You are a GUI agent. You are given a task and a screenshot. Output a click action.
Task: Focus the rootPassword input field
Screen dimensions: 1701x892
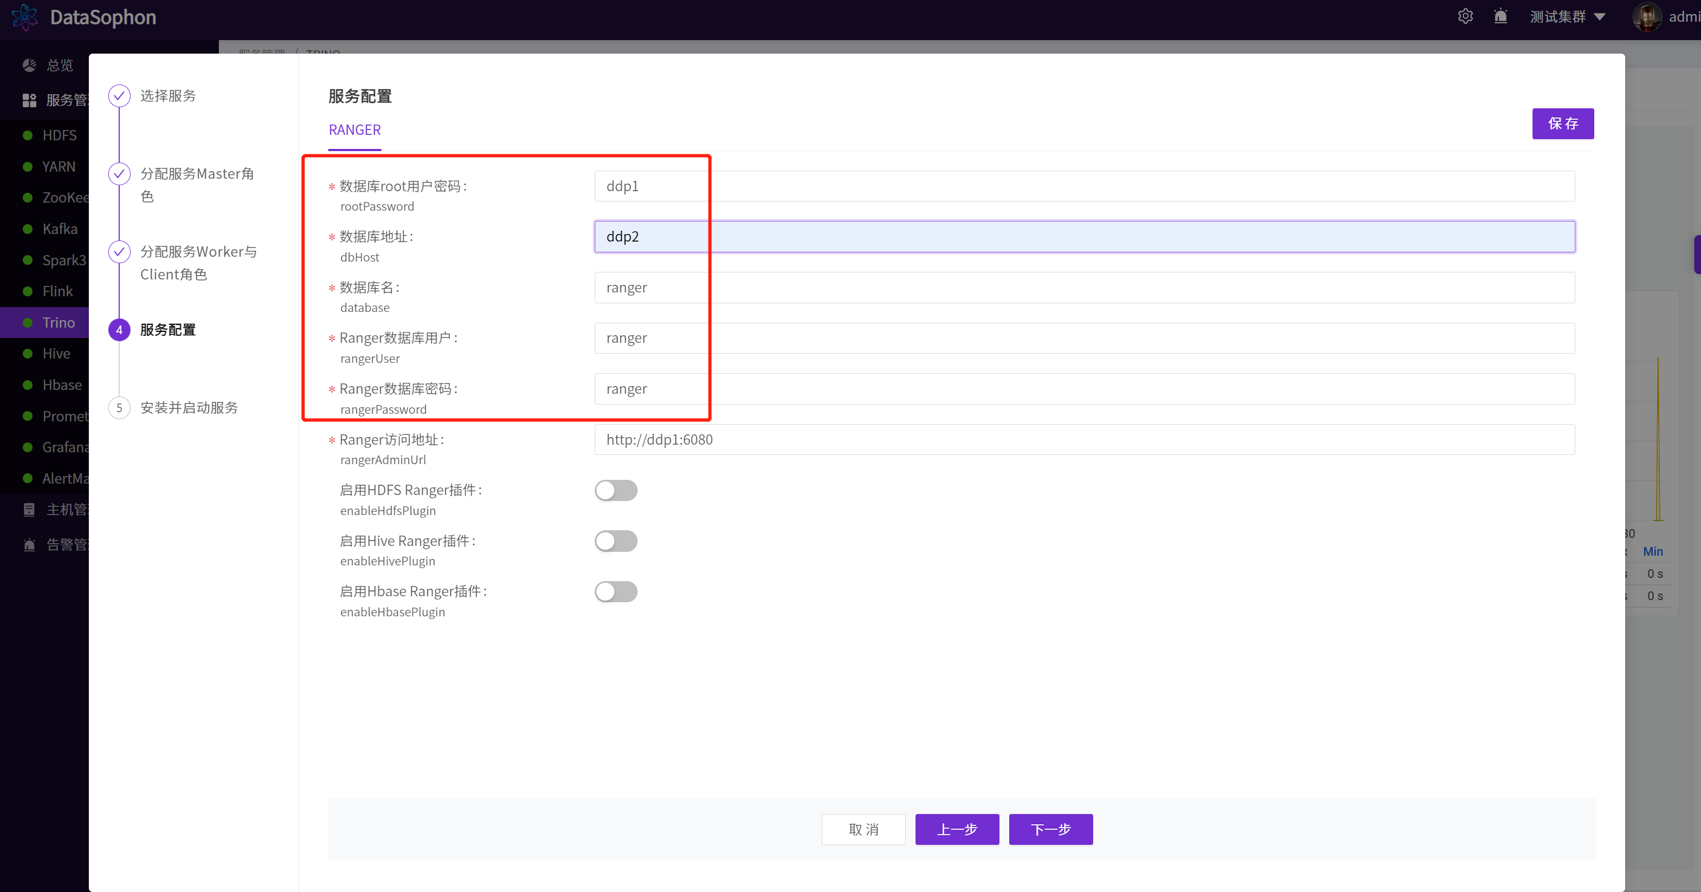pyautogui.click(x=1085, y=186)
